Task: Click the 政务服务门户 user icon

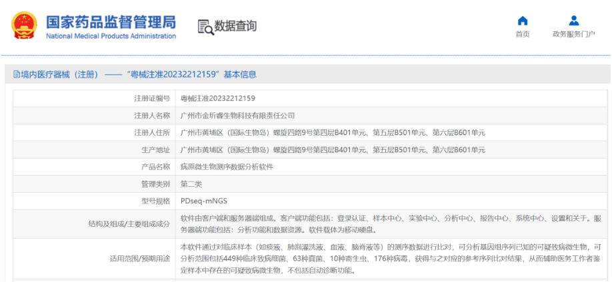Action: click(x=574, y=21)
